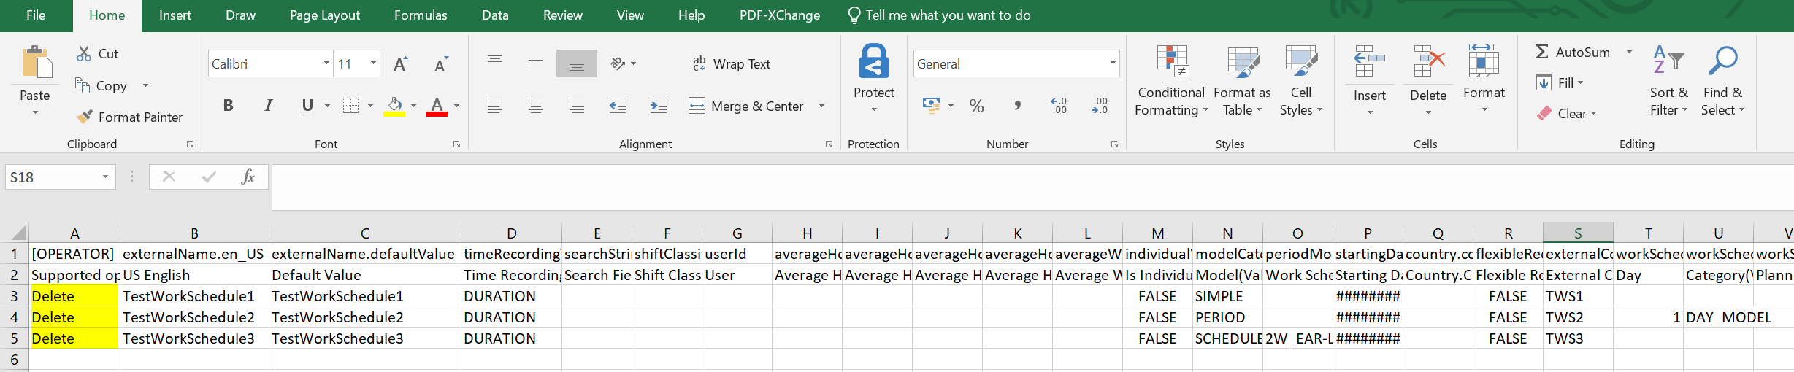The width and height of the screenshot is (1794, 372).
Task: Open the File tab
Action: pyautogui.click(x=36, y=15)
